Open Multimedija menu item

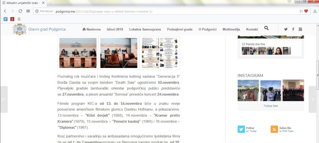(x=231, y=29)
